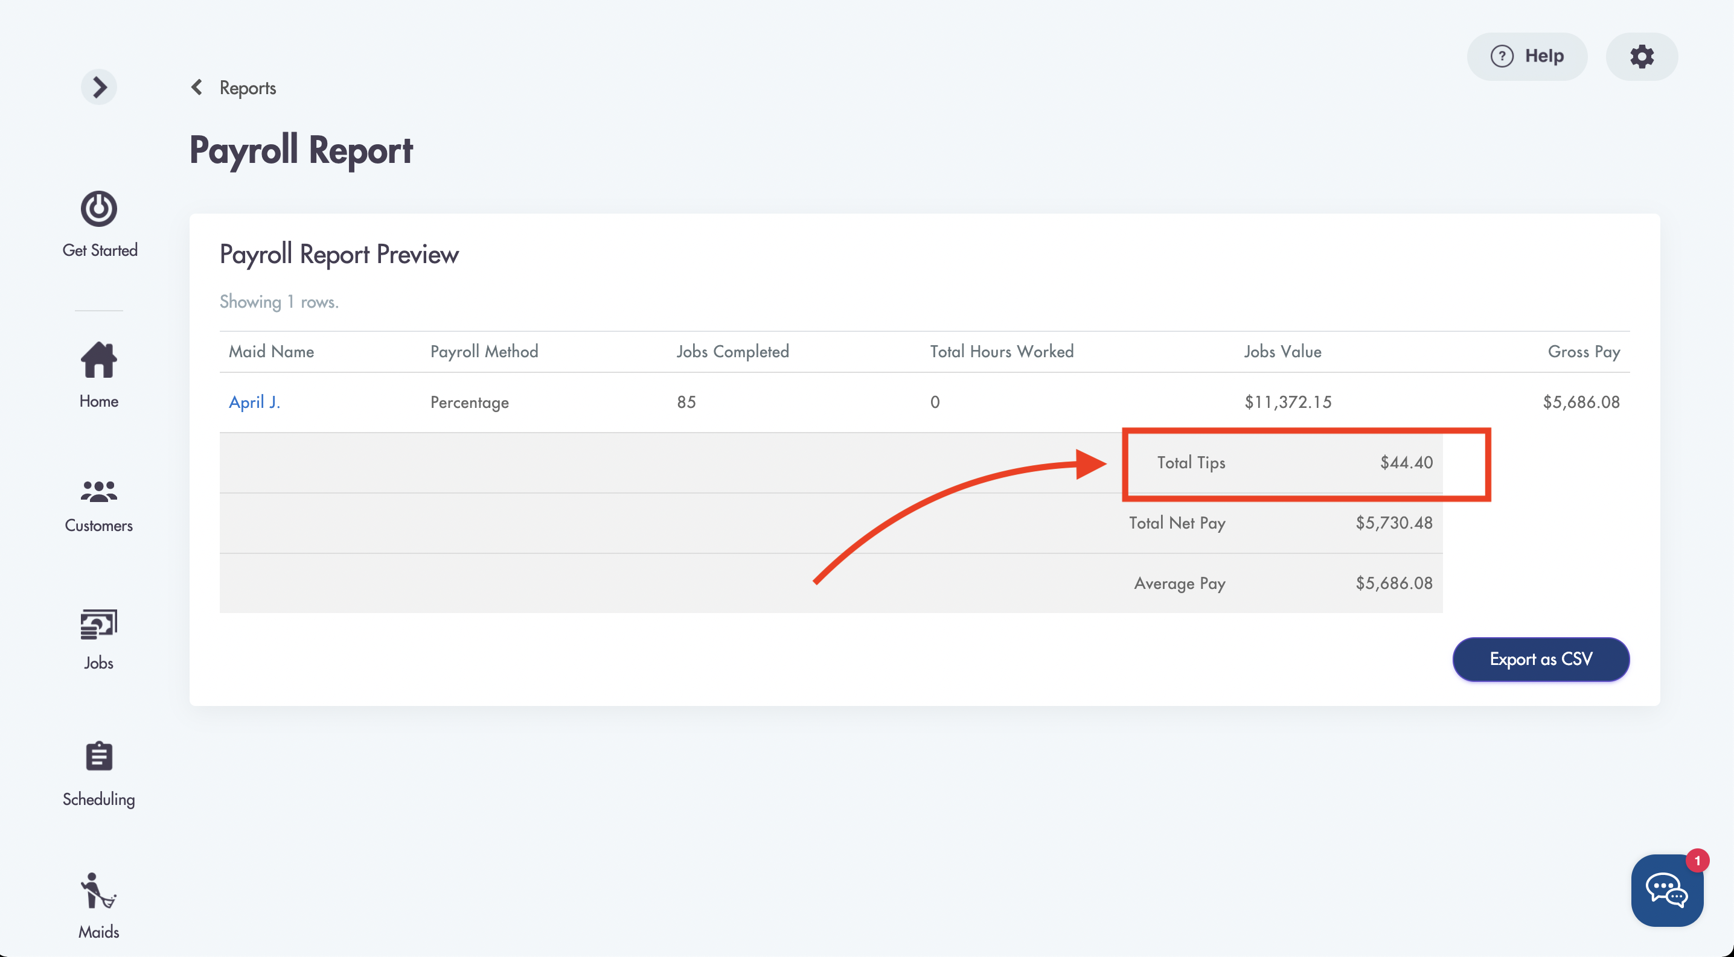The height and width of the screenshot is (957, 1734).
Task: Click the Average Pay label
Action: pyautogui.click(x=1179, y=583)
